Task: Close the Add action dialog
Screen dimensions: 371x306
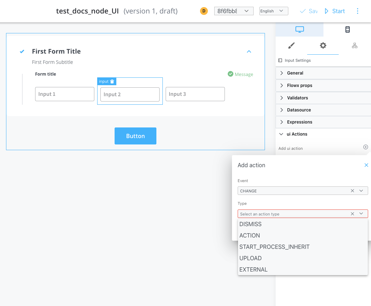Action: 366,165
